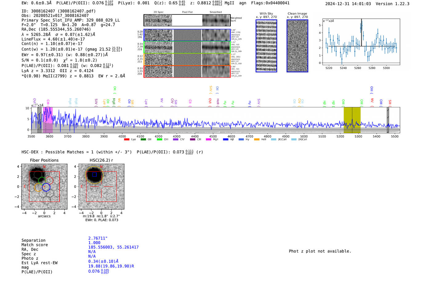Click the blue Hβ legend swatch
The image size is (431, 293).
226,140
